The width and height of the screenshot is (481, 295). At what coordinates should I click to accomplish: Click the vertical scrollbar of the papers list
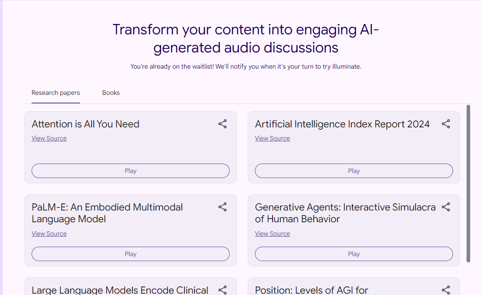pyautogui.click(x=468, y=183)
